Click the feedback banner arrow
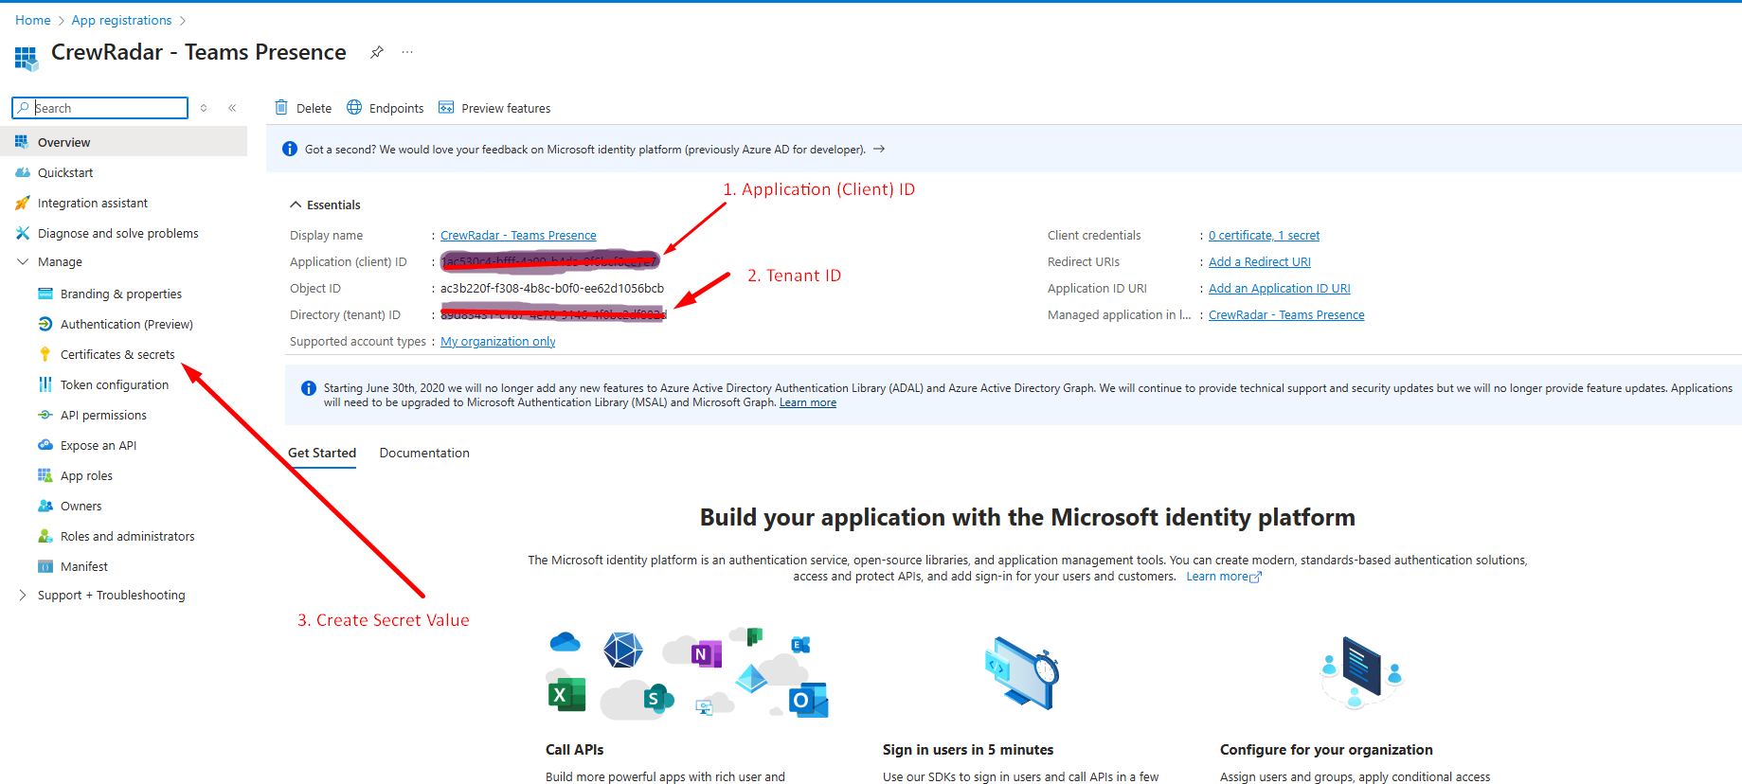The image size is (1742, 784). click(x=879, y=149)
